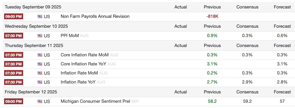The image size is (295, 108).
Task: Open Michigan Consumer Sentiment Prel event
Action: pos(95,101)
